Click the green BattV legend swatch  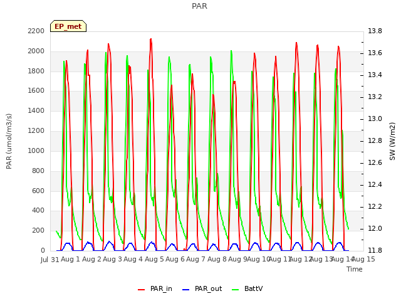(x=235, y=290)
